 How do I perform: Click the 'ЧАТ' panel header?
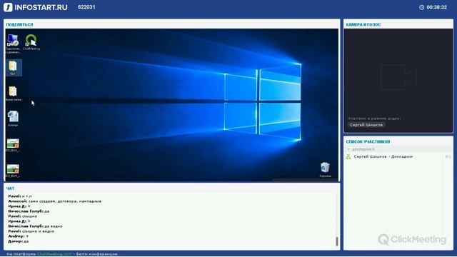click(10, 188)
